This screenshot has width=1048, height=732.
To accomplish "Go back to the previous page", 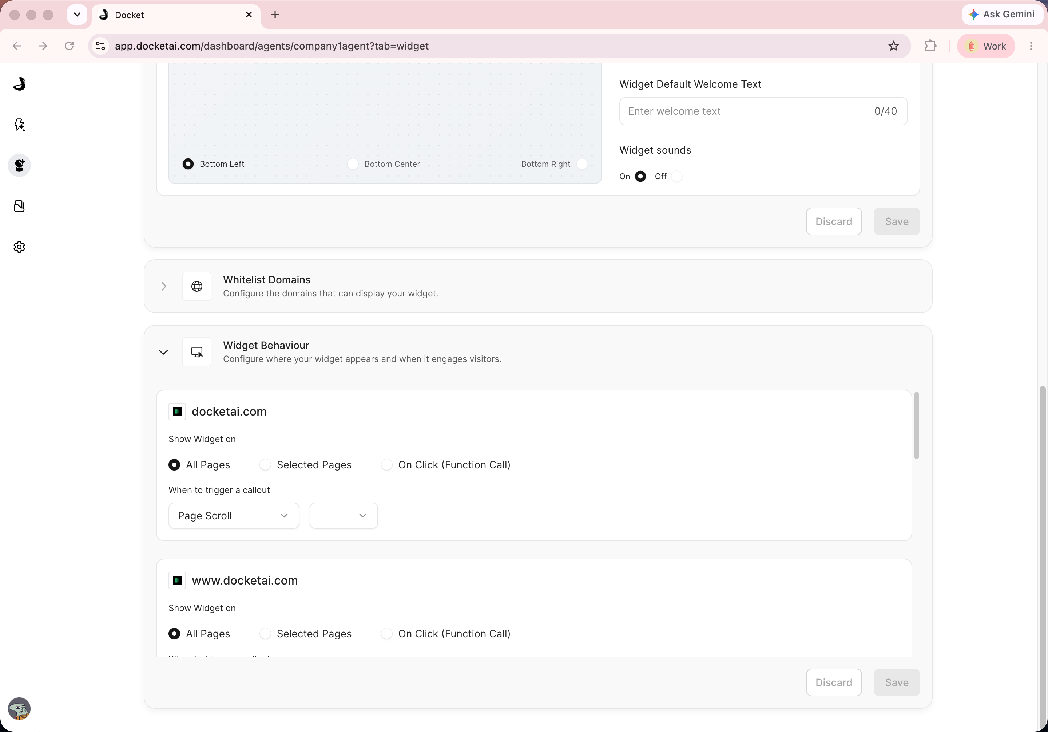I will 17,46.
